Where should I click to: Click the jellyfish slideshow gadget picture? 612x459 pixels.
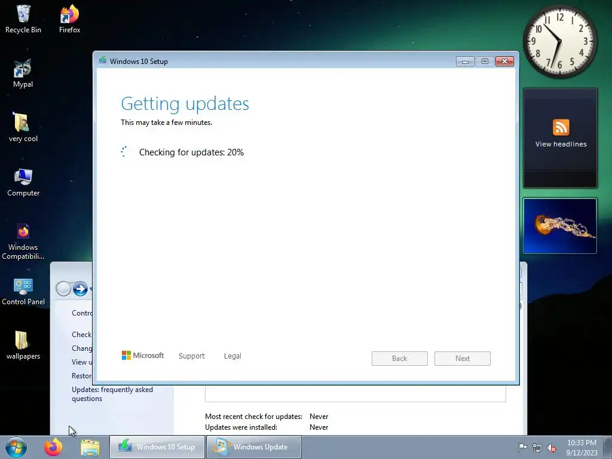(560, 226)
